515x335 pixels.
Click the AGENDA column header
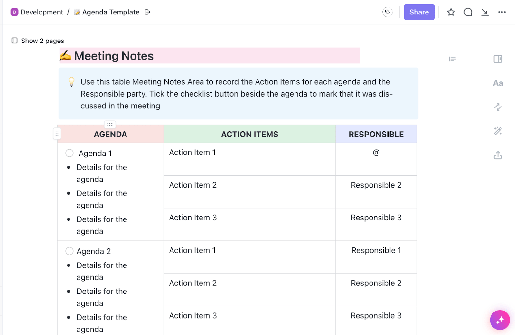click(110, 134)
